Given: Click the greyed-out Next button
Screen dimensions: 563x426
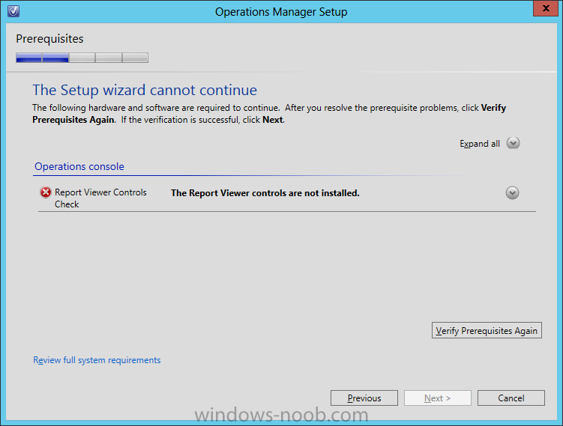Looking at the screenshot, I should (x=437, y=398).
